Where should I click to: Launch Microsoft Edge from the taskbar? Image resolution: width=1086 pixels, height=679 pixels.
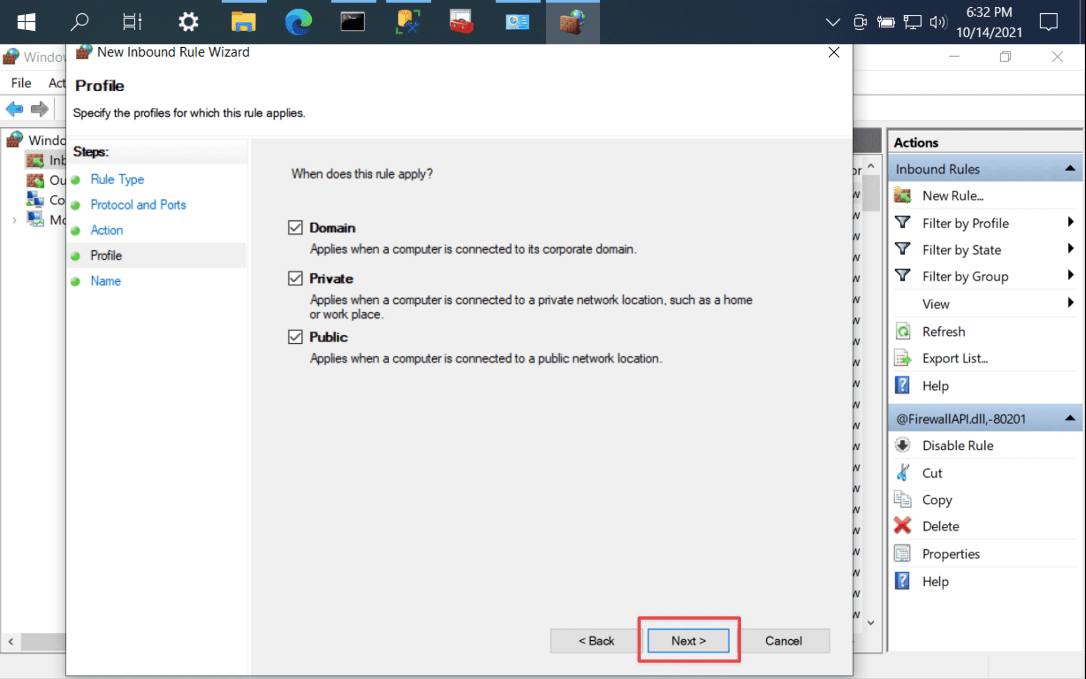point(299,22)
